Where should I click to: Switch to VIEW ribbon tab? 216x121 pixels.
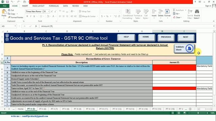click(85, 6)
